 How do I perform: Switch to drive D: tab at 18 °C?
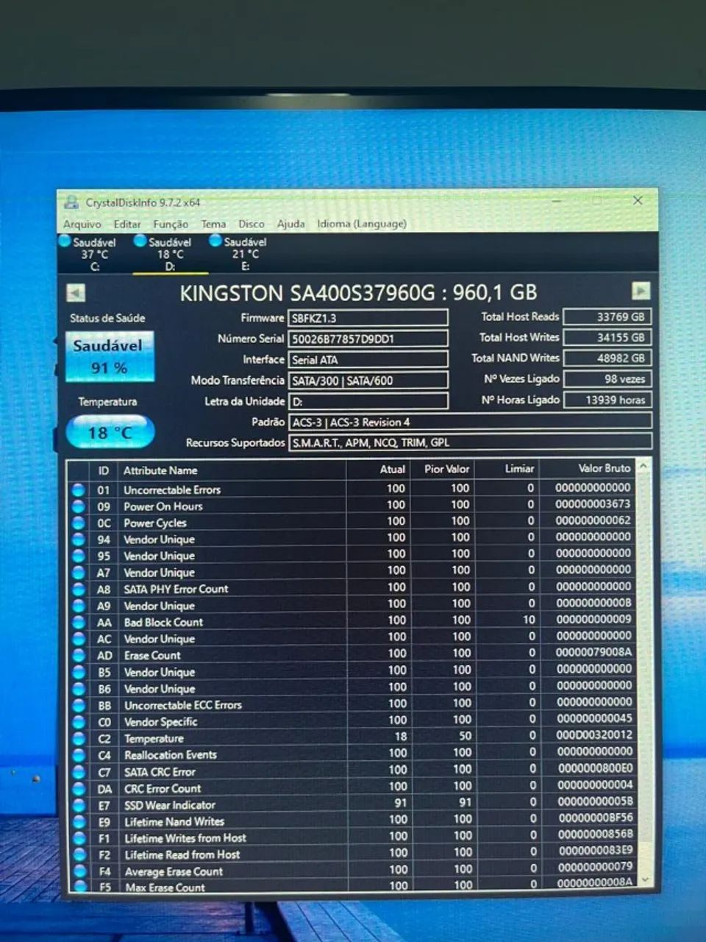coord(170,254)
